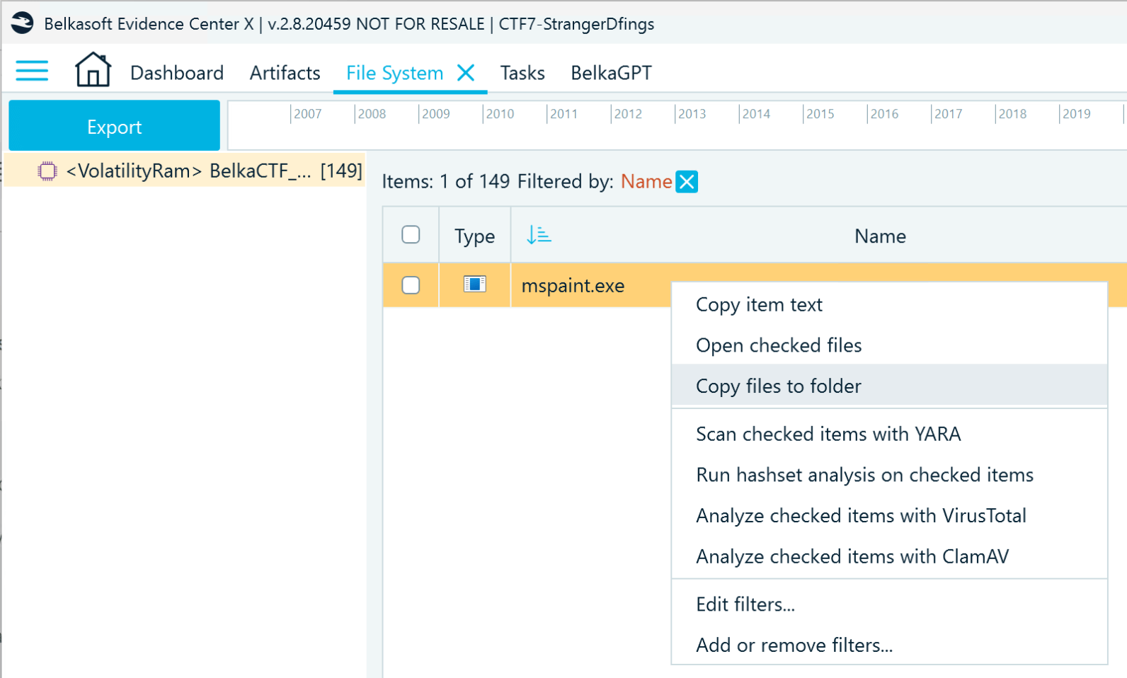Select Copy files to folder
Viewport: 1127px width, 678px height.
pos(889,386)
